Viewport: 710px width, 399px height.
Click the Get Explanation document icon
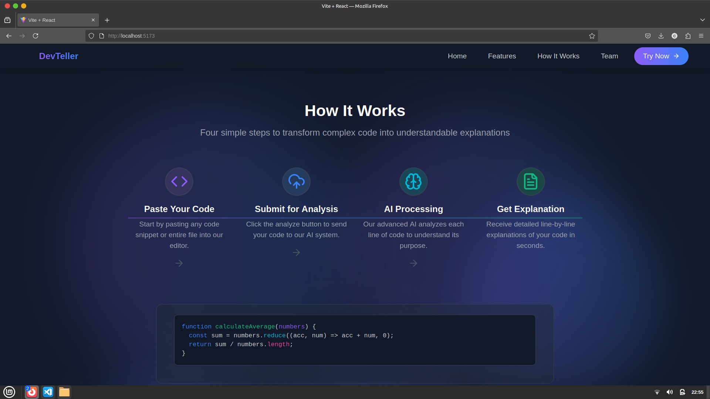coord(531,181)
